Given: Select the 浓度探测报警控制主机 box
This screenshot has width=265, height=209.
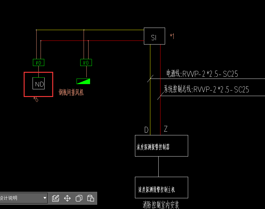Looking at the screenshot, I should click(161, 188).
